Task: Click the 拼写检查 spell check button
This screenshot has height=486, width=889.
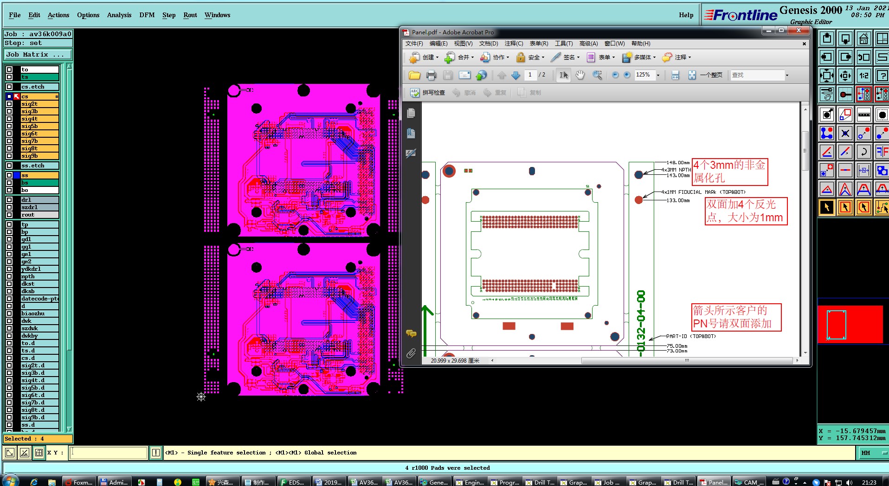Action: coord(427,93)
